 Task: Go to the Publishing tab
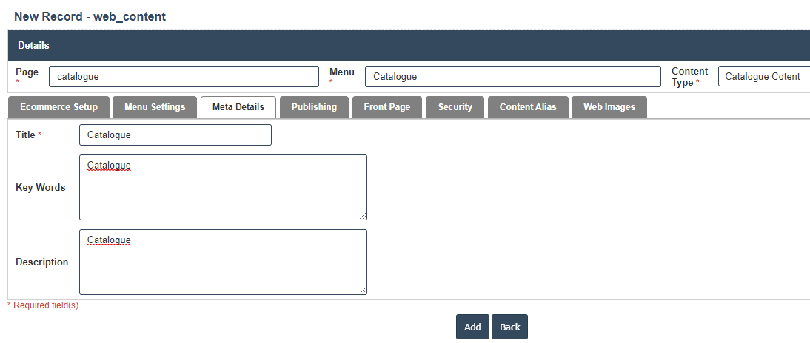point(314,107)
